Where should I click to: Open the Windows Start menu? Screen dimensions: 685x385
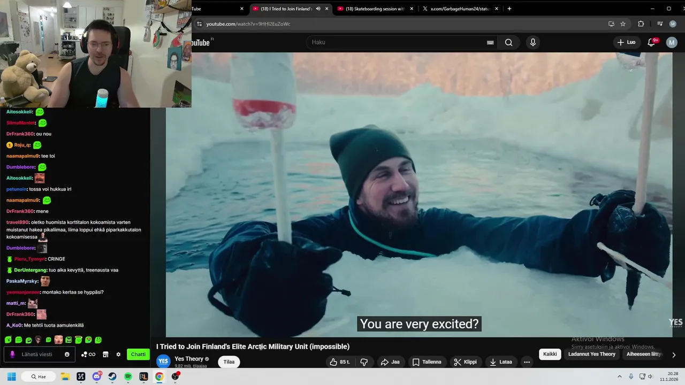point(11,376)
